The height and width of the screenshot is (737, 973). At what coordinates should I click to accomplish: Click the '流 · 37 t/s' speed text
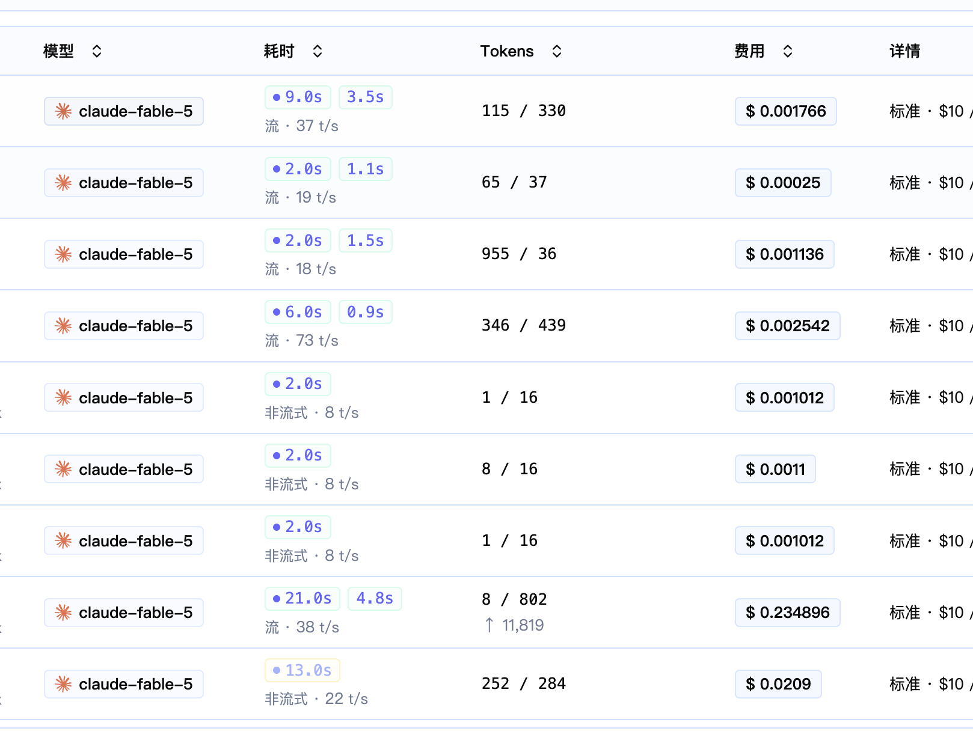click(x=302, y=126)
